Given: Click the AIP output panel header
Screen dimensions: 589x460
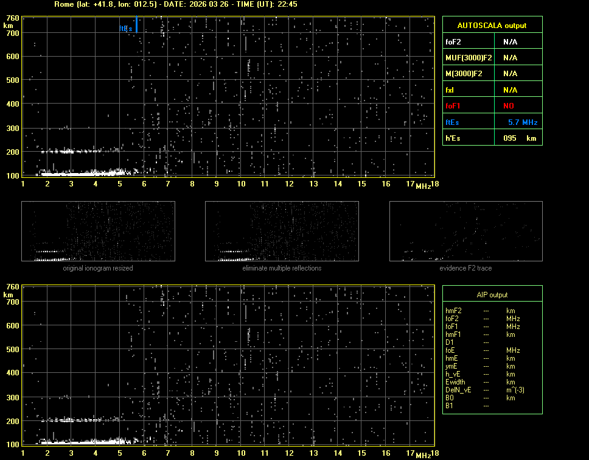Looking at the screenshot, I should point(492,294).
